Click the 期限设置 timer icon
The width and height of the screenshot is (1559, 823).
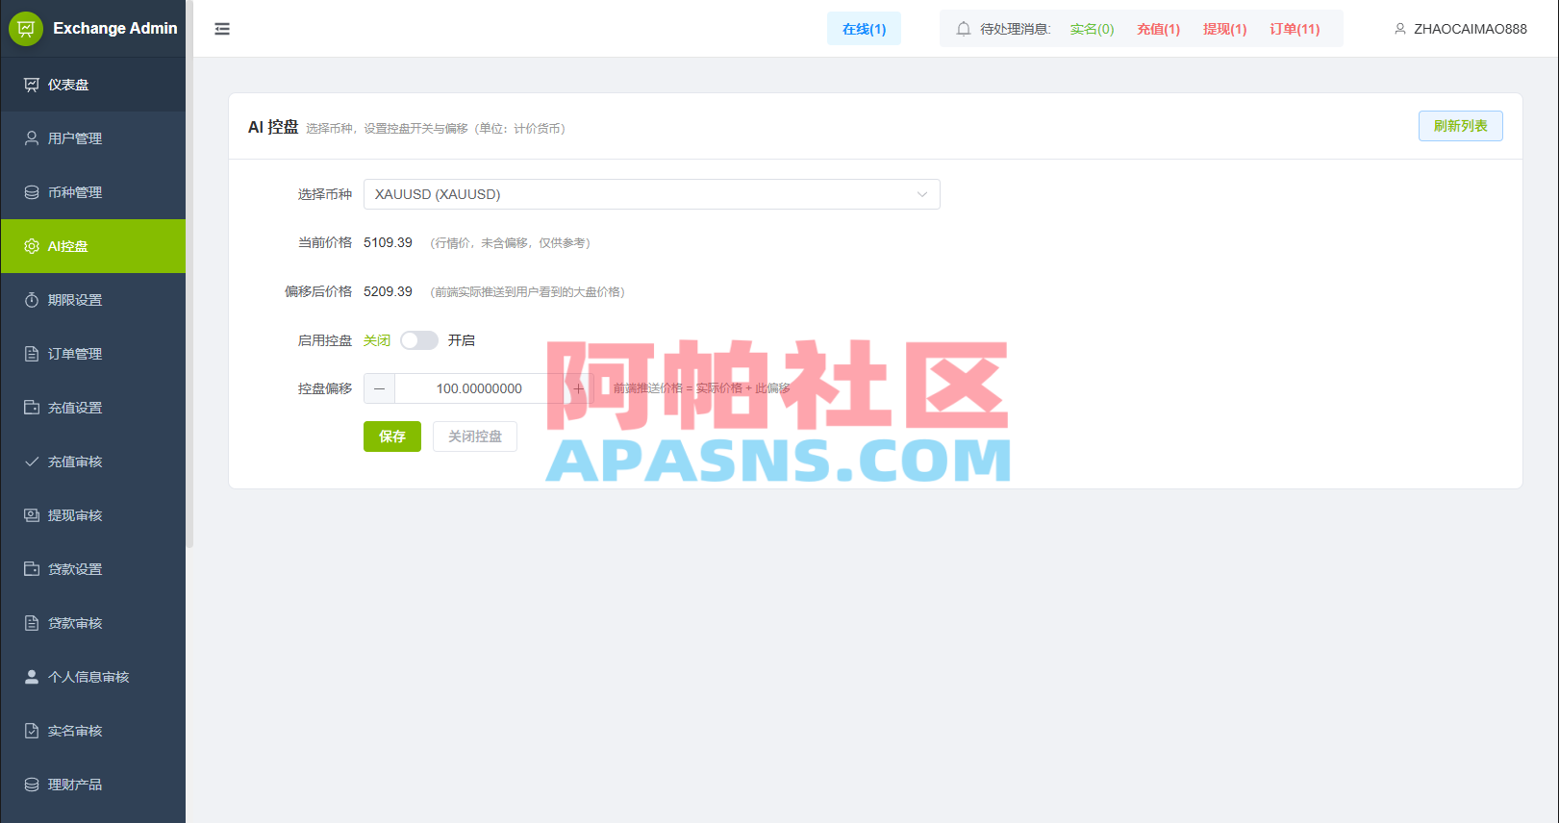tap(32, 300)
